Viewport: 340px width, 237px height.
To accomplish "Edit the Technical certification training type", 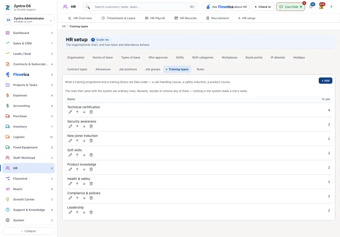I will [x=70, y=112].
